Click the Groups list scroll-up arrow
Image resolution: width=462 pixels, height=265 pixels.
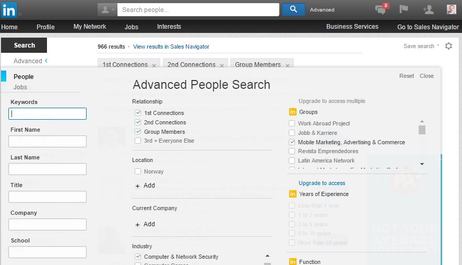click(422, 121)
